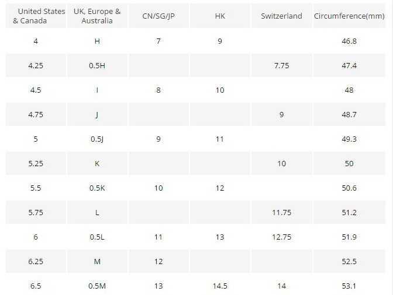
Task: Click the CN/SG/JP column header
Action: point(158,16)
